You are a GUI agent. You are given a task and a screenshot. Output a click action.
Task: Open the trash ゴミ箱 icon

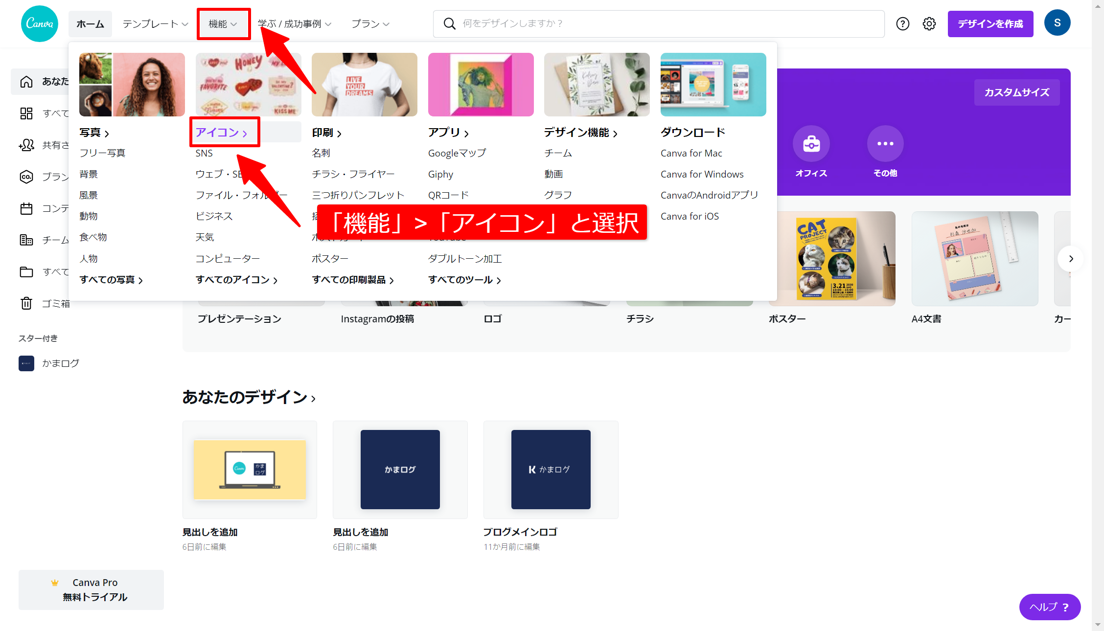(26, 303)
